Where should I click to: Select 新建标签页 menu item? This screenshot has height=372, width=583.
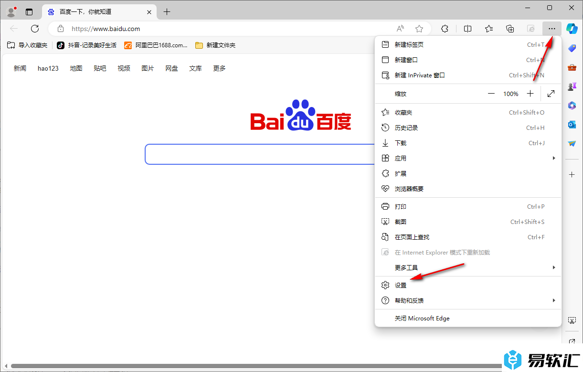click(468, 45)
